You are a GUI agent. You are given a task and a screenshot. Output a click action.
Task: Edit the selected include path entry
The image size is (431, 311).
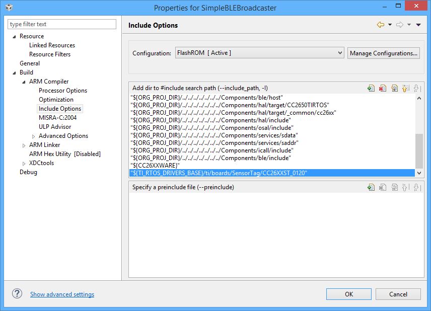[x=394, y=88]
